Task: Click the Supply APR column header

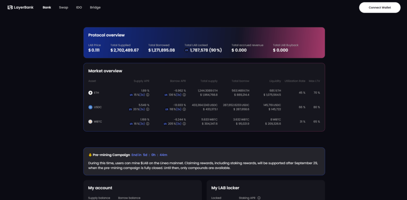Action: point(141,81)
